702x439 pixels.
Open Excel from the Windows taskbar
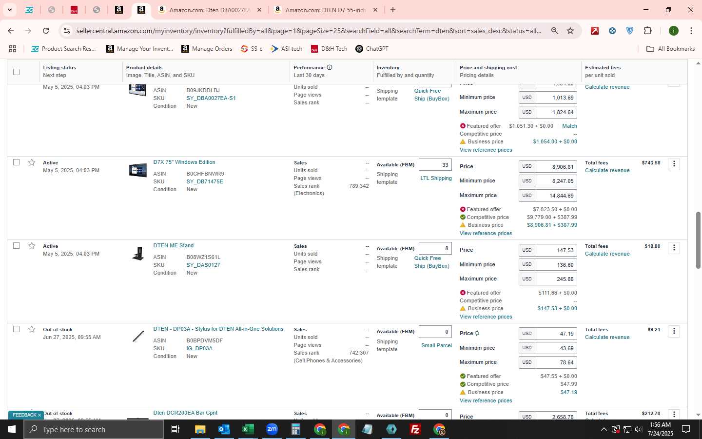coord(248,429)
